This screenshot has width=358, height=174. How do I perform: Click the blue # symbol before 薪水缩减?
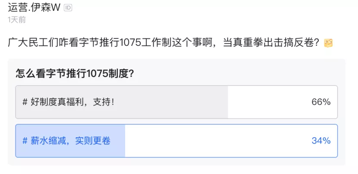coord(25,141)
